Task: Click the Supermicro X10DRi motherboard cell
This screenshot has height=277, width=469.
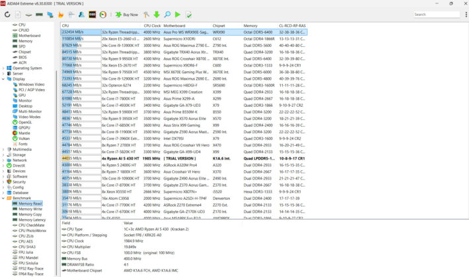Action: point(179,39)
